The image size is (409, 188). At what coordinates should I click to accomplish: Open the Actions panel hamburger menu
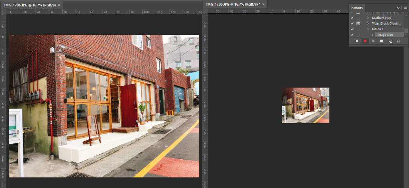[x=405, y=8]
